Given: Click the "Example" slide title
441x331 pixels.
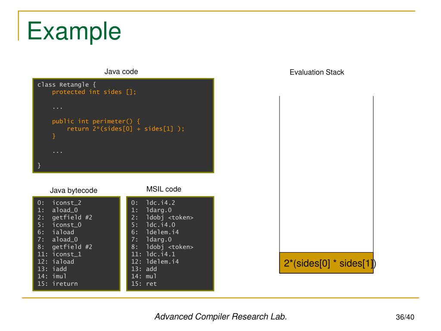Looking at the screenshot, I should pos(74,31).
